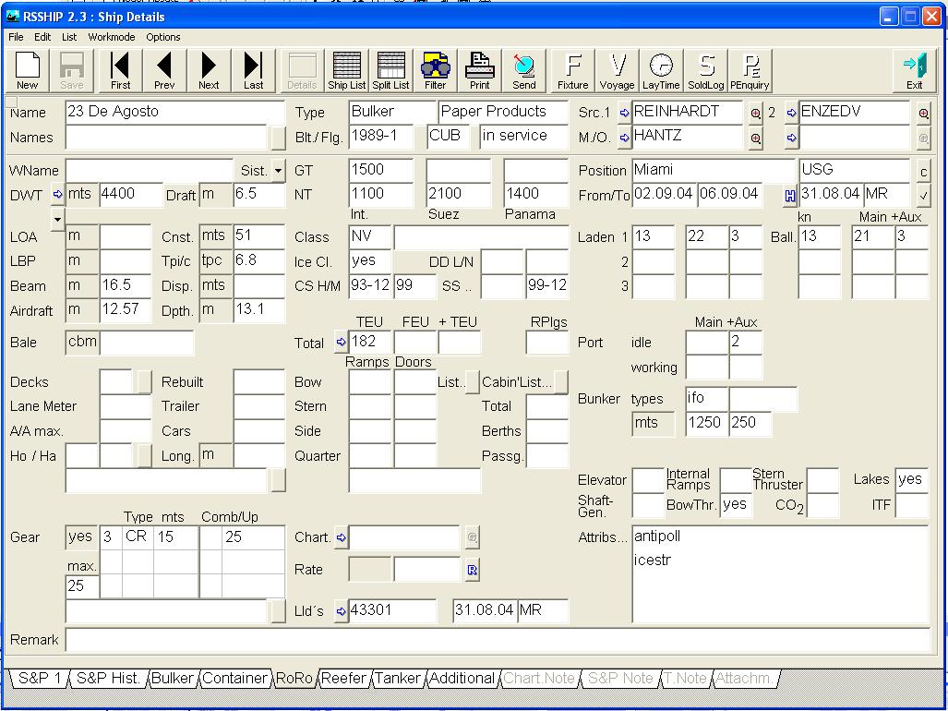Open the PEnquiry tool
This screenshot has width=948, height=711.
tap(750, 71)
